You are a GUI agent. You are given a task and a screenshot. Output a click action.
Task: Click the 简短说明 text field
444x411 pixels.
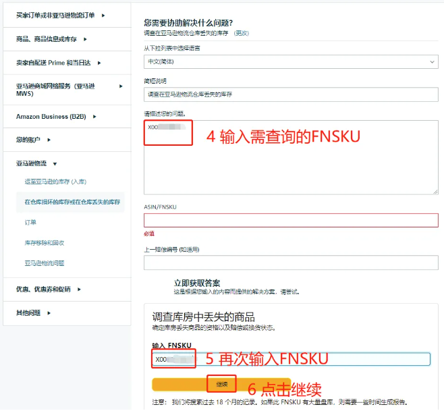(290, 94)
